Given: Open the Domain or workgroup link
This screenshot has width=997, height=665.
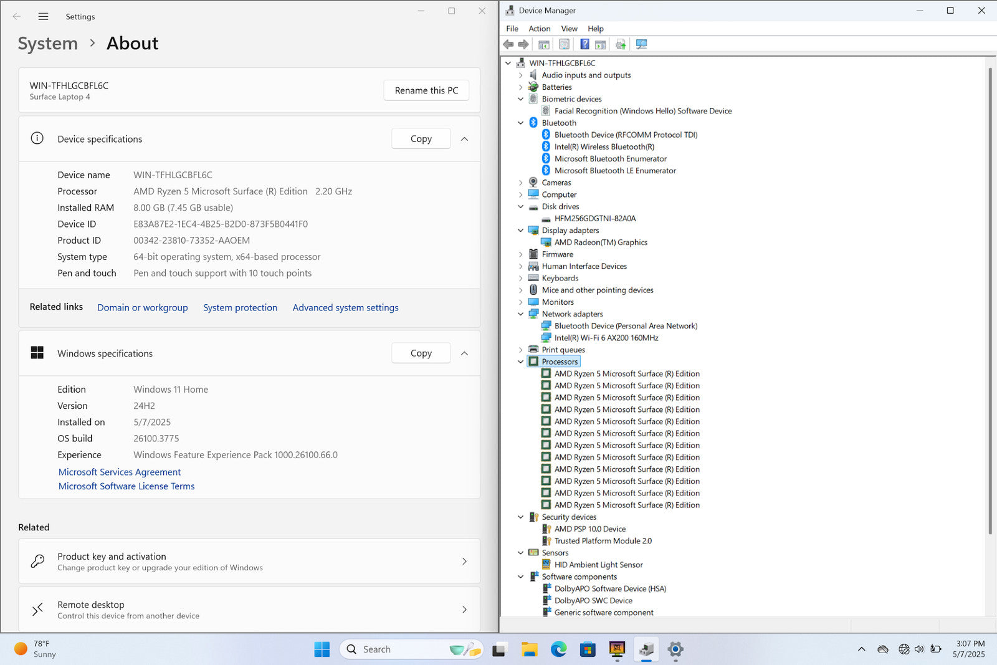Looking at the screenshot, I should pyautogui.click(x=143, y=307).
